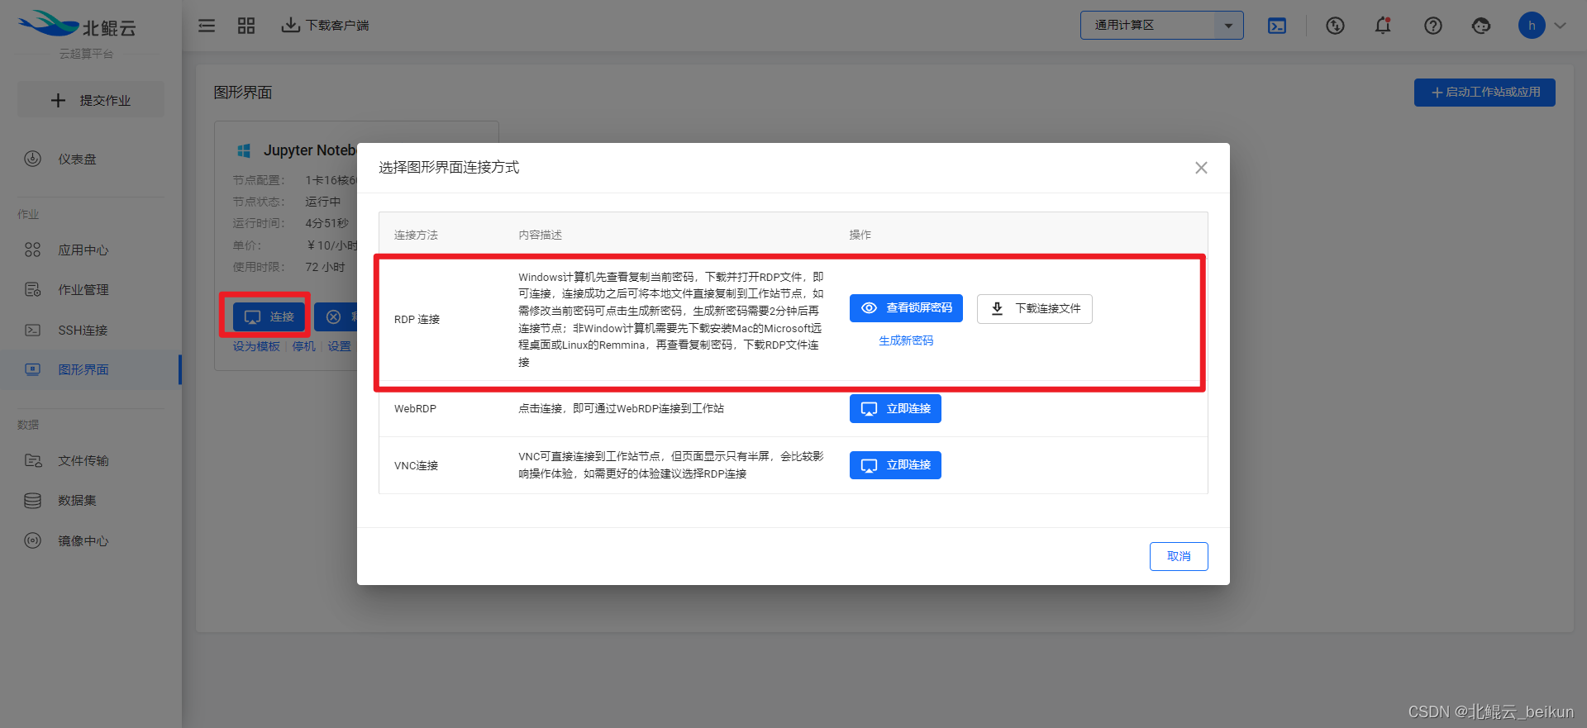Click the SSH连接 terminal icon
The image size is (1587, 728).
click(x=32, y=330)
